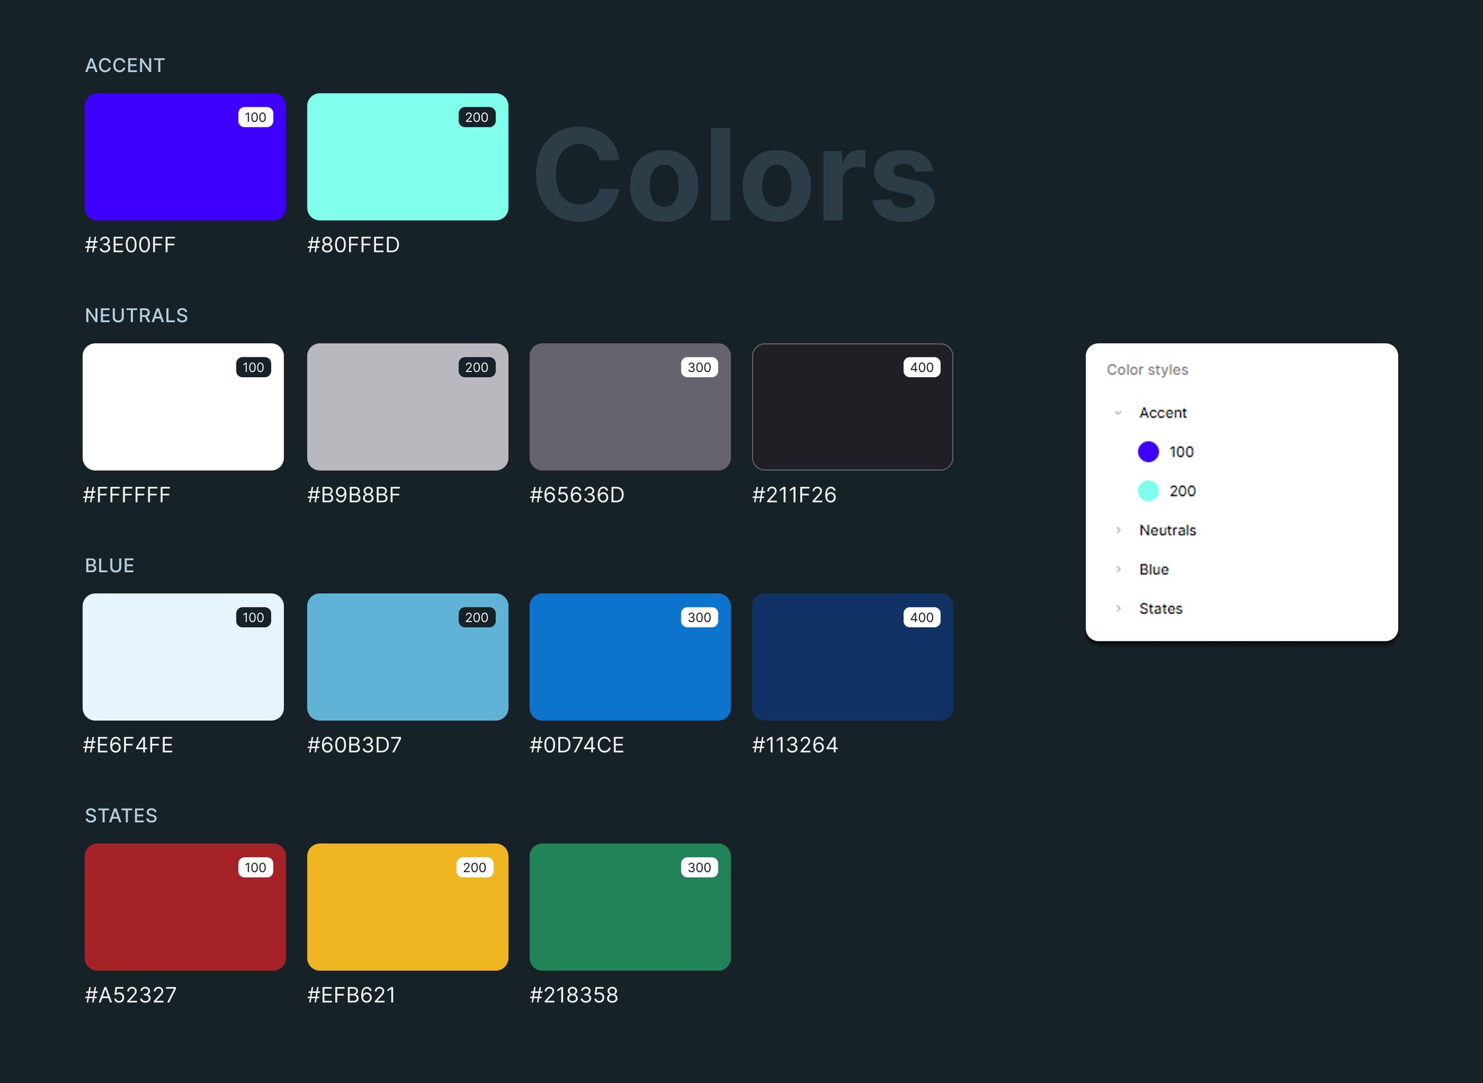Screen dimensions: 1483x1083
Task: Choose the red #A52327 state swatch
Action: point(185,907)
